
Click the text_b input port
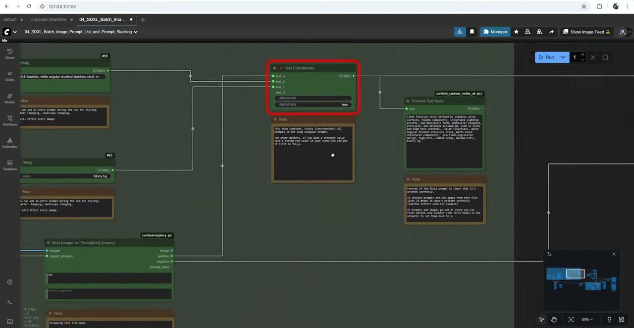point(273,81)
